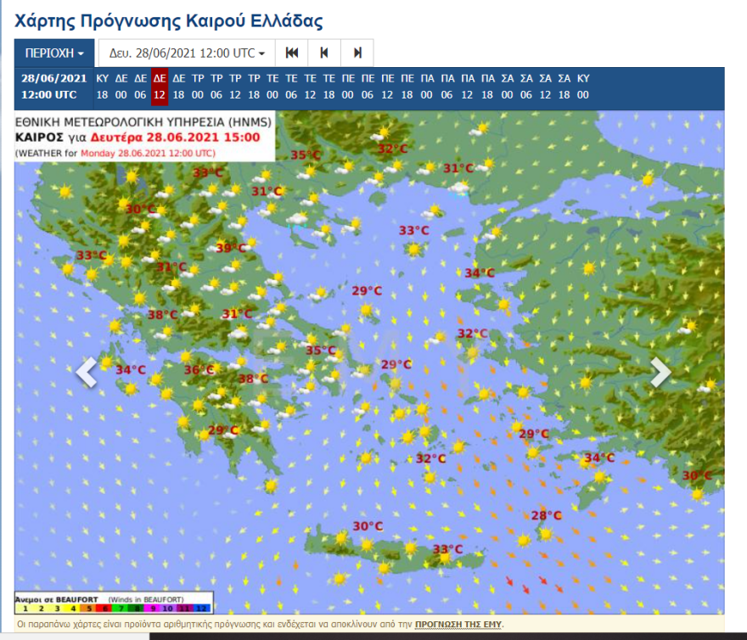Screen dimensions: 747x640
Task: Click the Beaufort force 5 orange swatch
Action: point(88,609)
